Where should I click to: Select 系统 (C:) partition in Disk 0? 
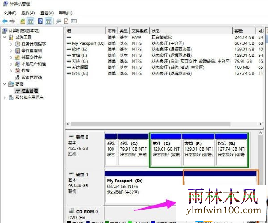coord(133,150)
